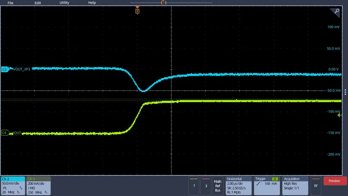This screenshot has width=348, height=196.
Task: Click the Ch 2 probe icon
Action: point(5,188)
